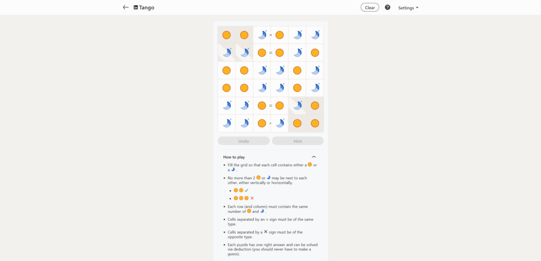The width and height of the screenshot is (541, 261).
Task: Click the sun in the top-left grid cell
Action: [x=227, y=35]
